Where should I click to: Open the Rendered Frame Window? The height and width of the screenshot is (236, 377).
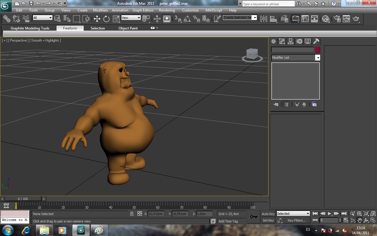click(x=346, y=19)
